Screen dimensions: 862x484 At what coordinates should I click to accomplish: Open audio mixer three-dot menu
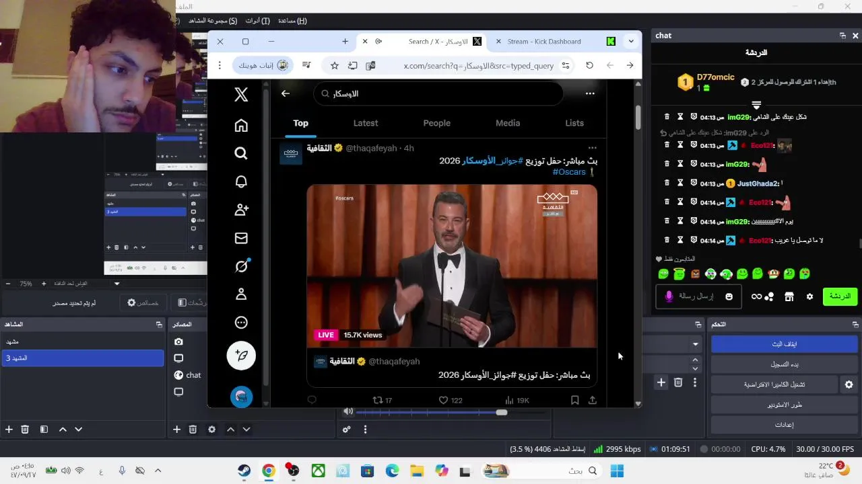pyautogui.click(x=365, y=429)
